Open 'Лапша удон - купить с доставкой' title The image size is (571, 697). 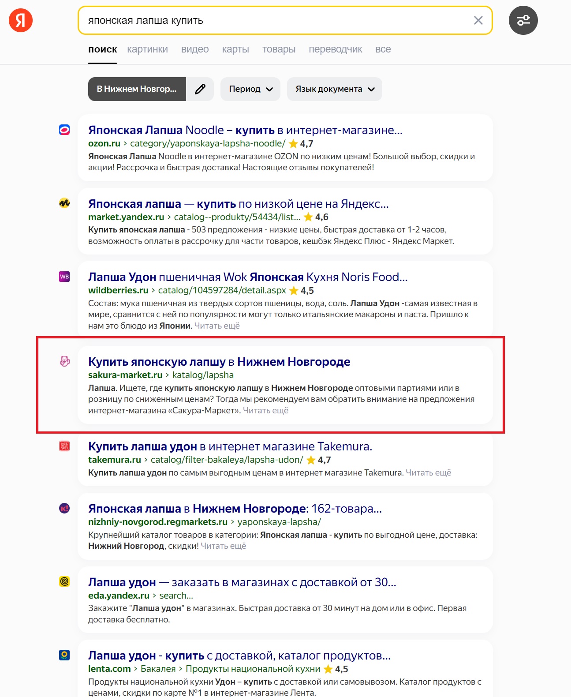(x=239, y=656)
